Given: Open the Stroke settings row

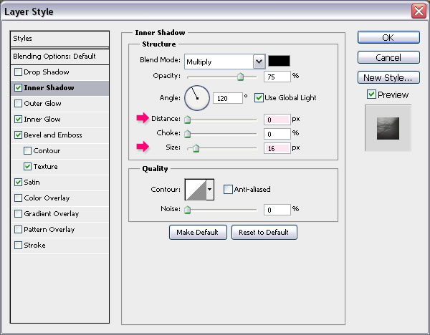Looking at the screenshot, I should click(x=59, y=246).
